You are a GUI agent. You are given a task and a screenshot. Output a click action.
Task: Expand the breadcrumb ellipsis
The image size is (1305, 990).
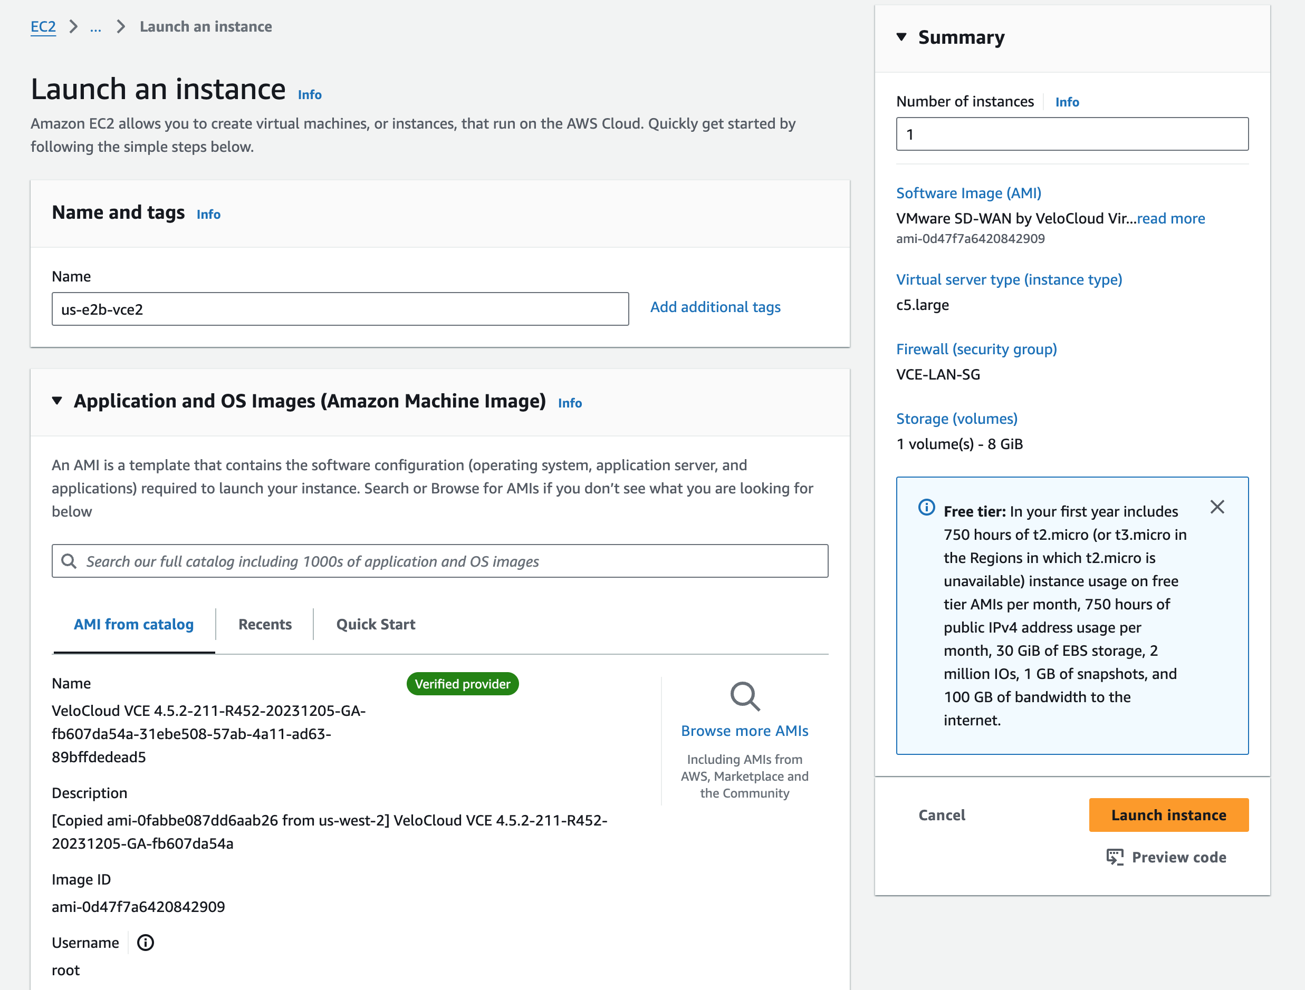tap(95, 27)
